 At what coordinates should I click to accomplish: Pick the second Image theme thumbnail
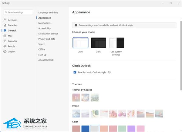click(86, 113)
